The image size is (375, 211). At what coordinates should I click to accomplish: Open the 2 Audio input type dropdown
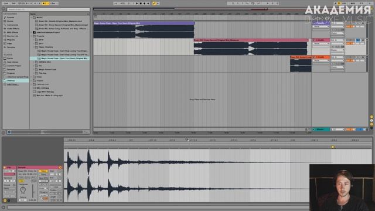[337, 40]
